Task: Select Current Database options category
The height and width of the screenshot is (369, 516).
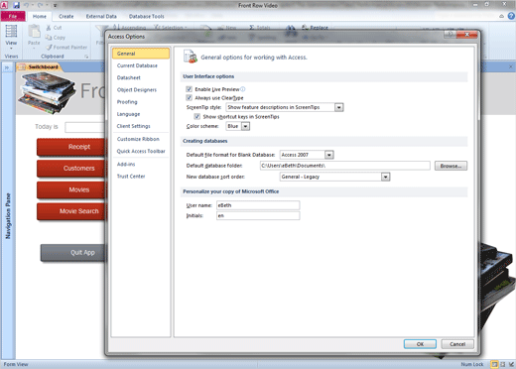Action: coord(141,65)
